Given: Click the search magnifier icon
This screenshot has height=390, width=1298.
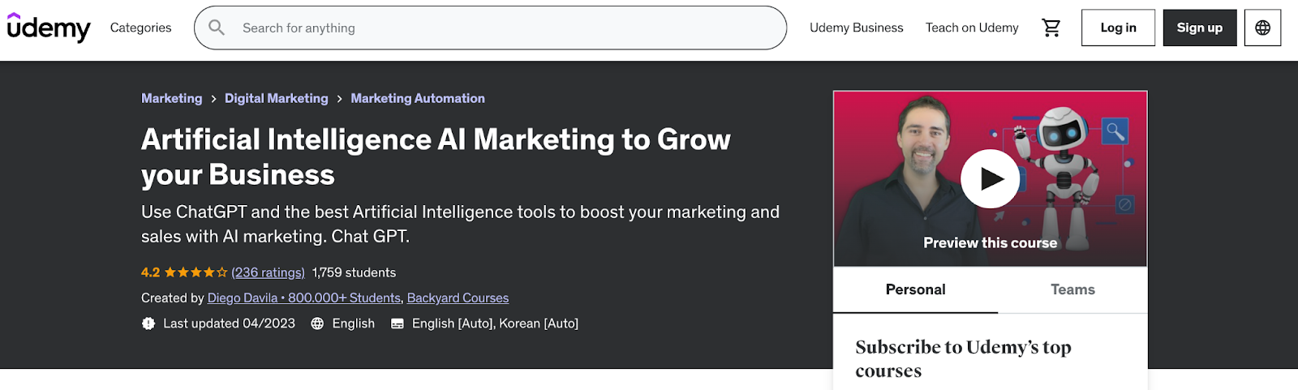Looking at the screenshot, I should 217,28.
